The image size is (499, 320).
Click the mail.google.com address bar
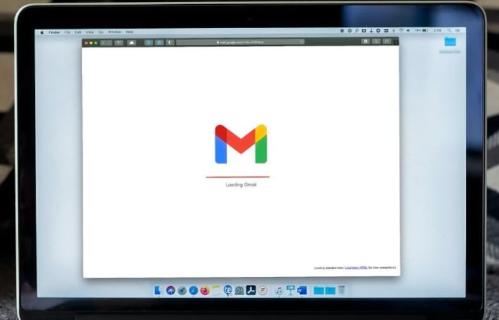point(240,42)
